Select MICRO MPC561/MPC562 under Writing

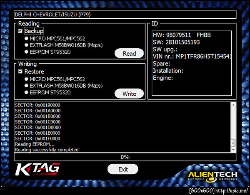[26, 79]
